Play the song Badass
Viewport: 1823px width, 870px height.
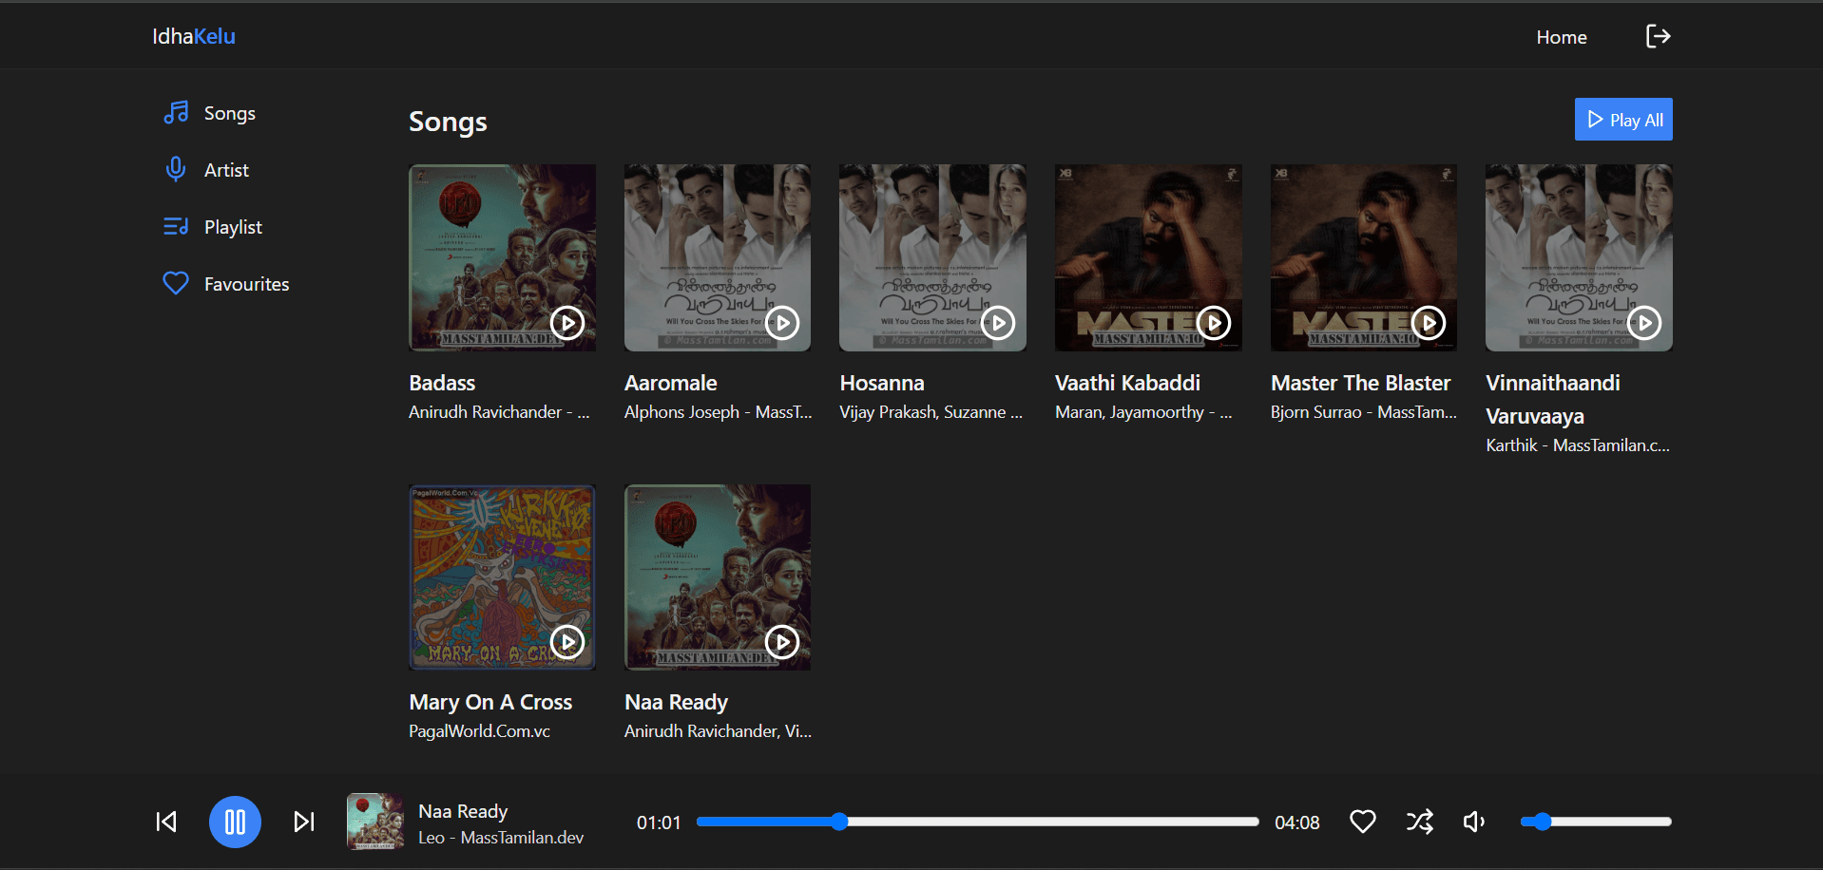click(x=567, y=323)
